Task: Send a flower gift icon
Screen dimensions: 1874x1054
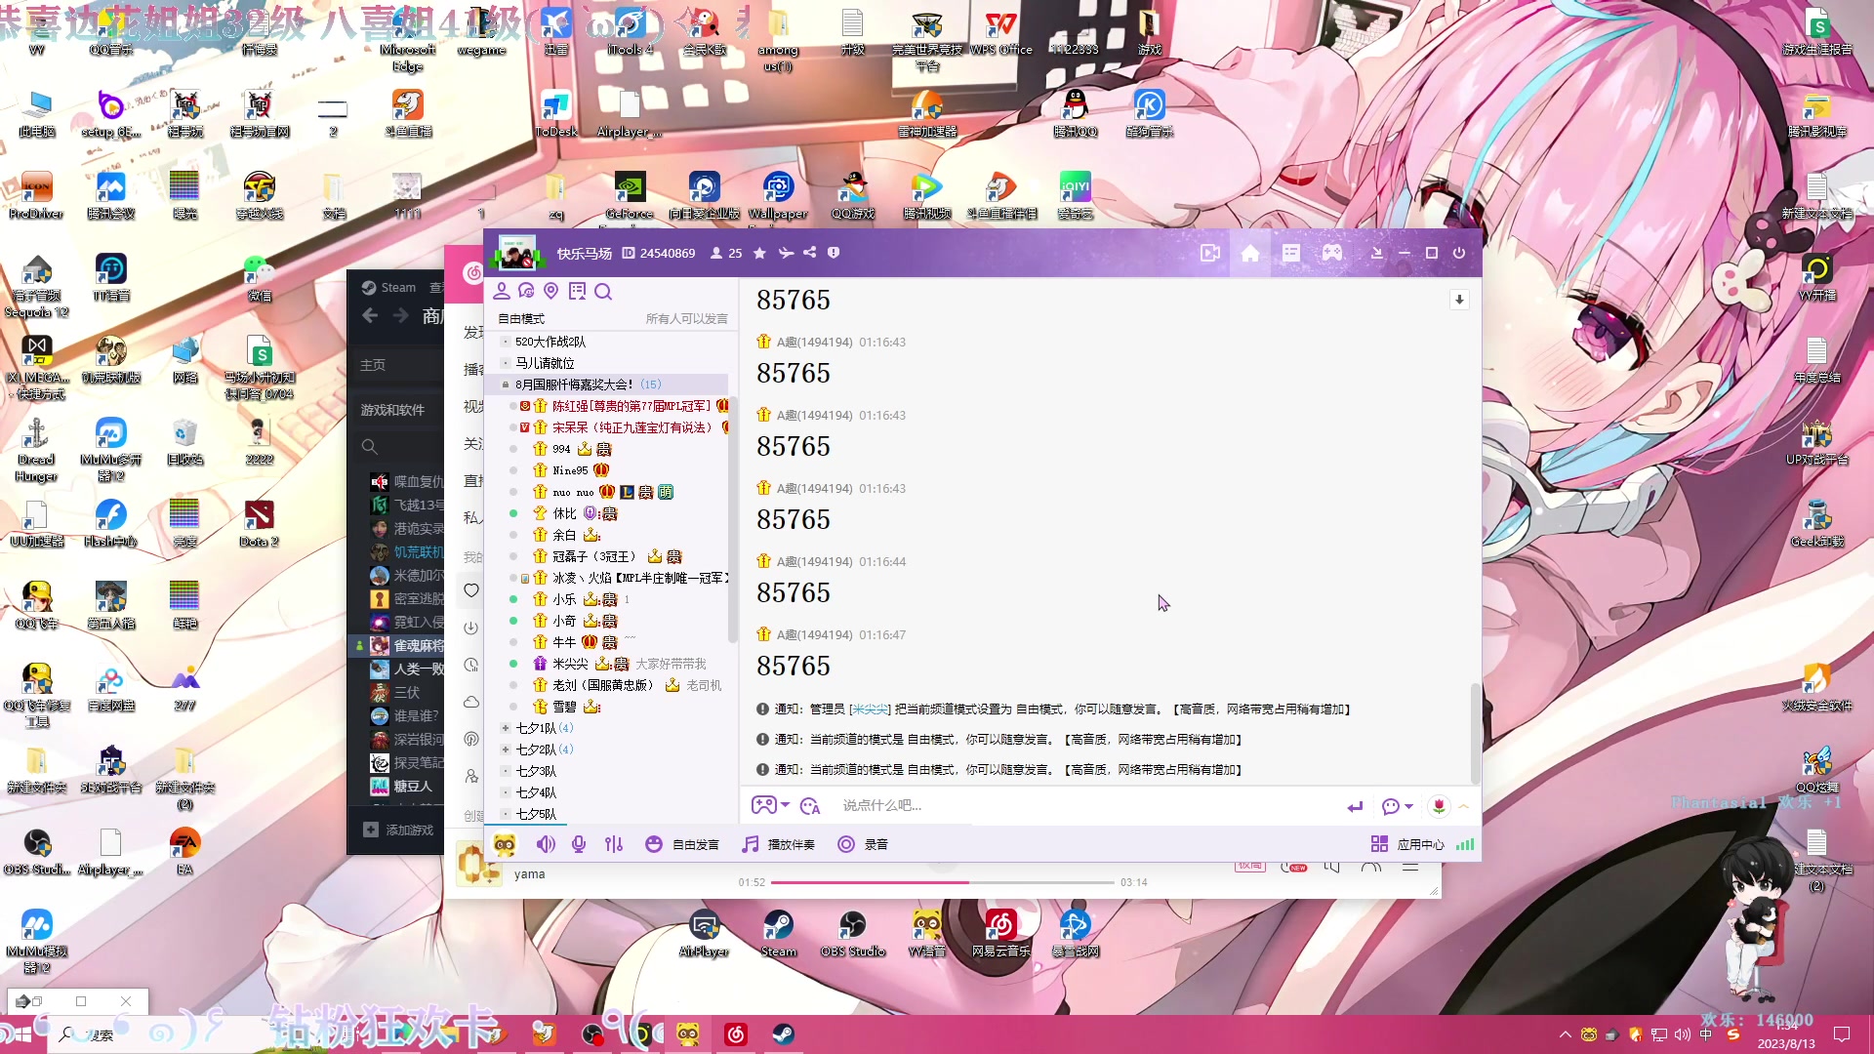Action: (1439, 806)
